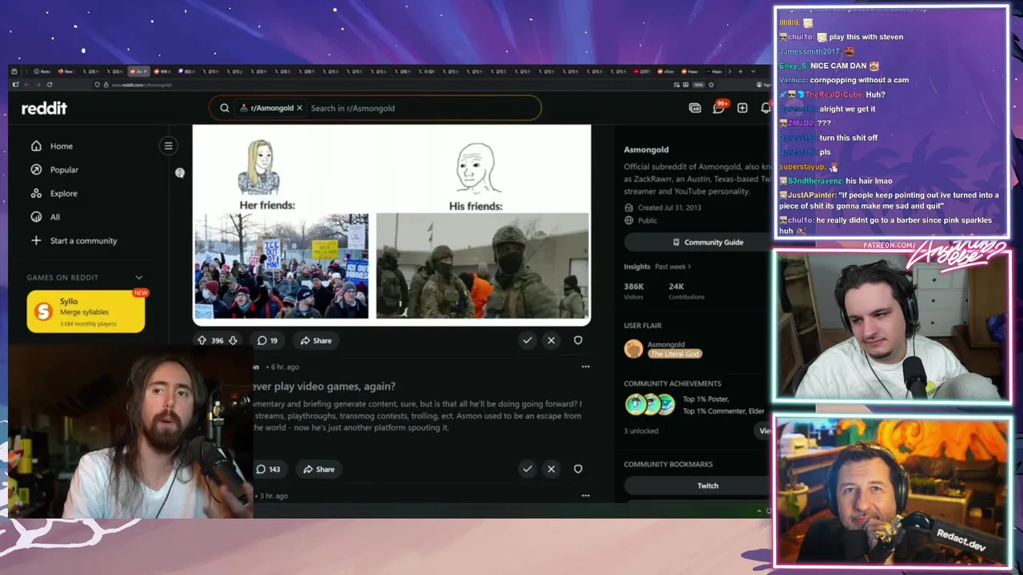Viewport: 1023px width, 575px height.
Task: Click the community achievement badges
Action: coord(649,404)
